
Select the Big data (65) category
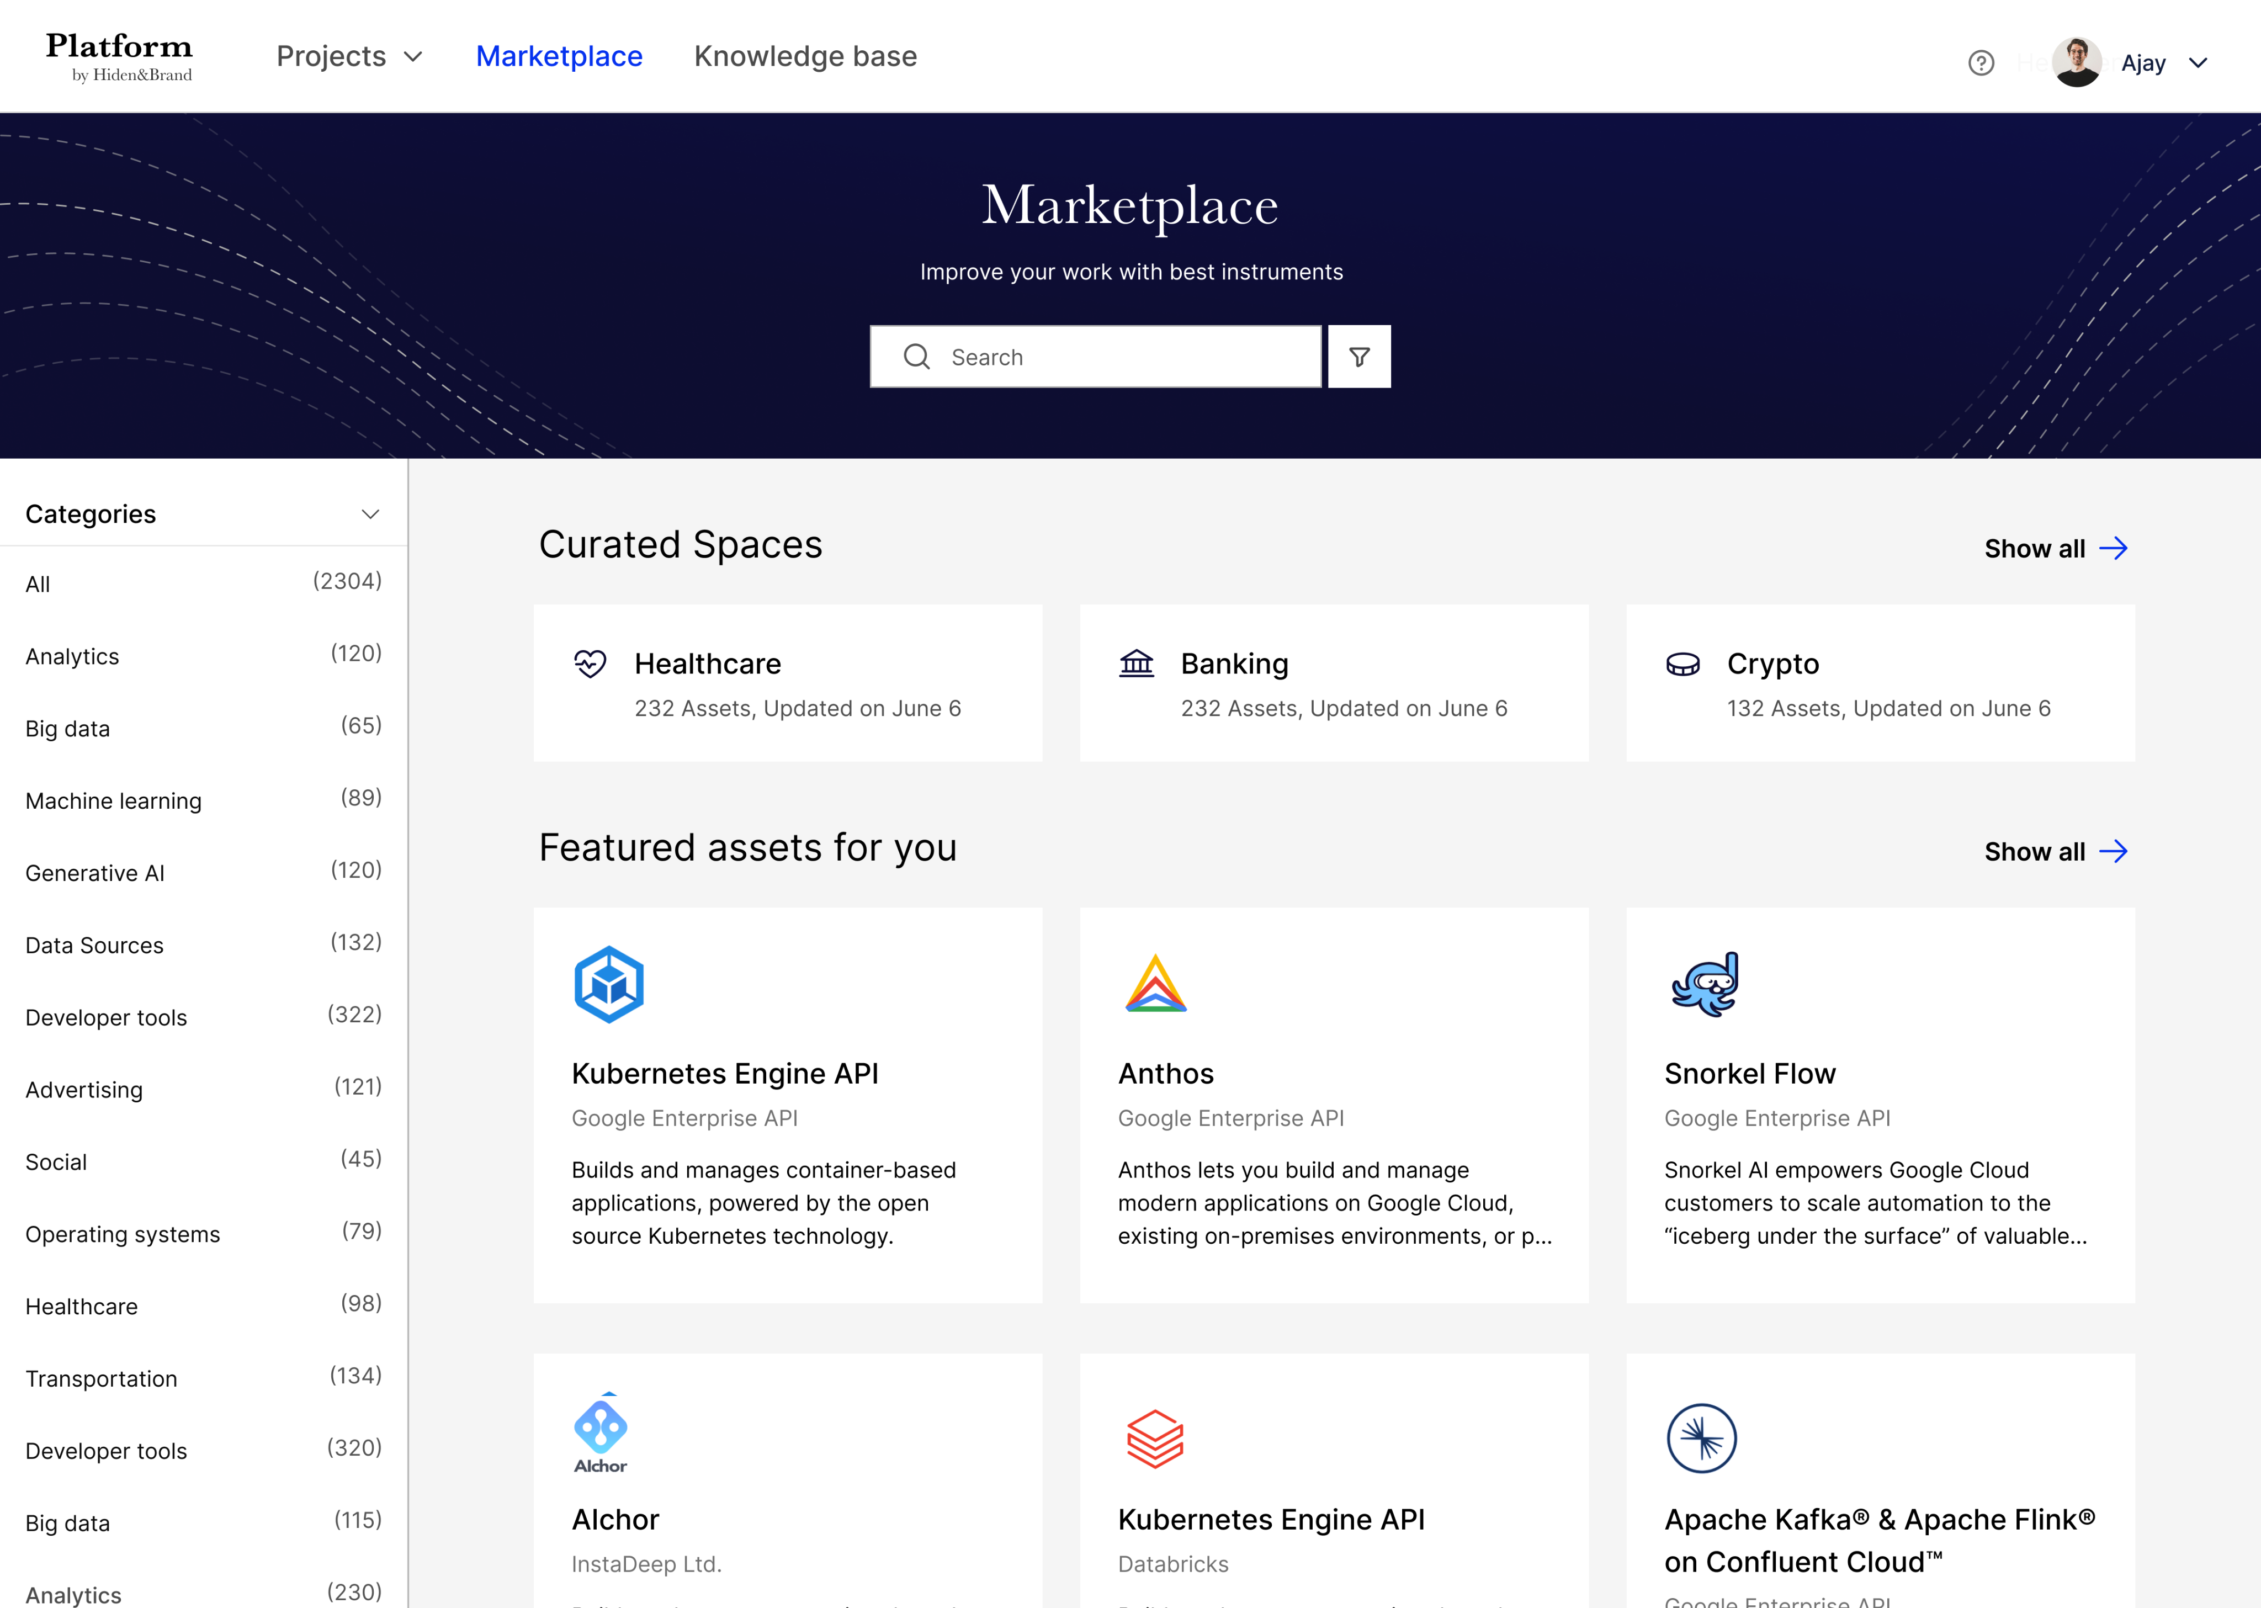point(204,728)
